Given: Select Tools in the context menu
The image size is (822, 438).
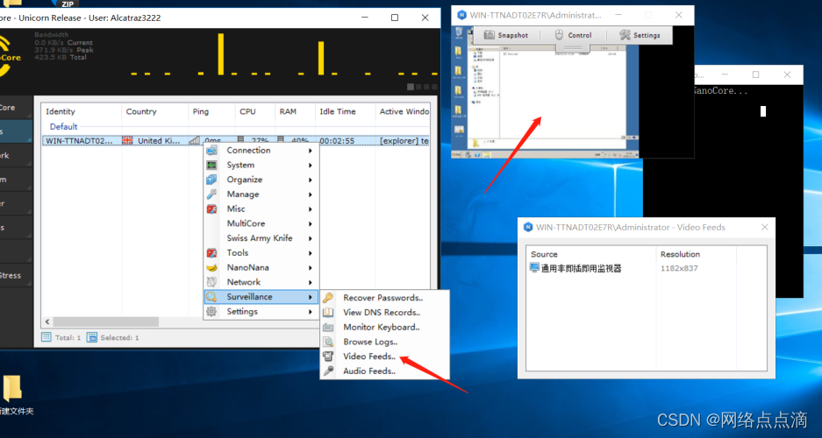Looking at the screenshot, I should [x=261, y=253].
